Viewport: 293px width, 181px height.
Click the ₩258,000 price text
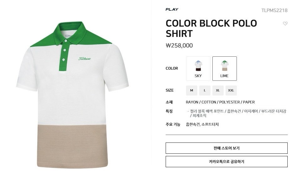(179, 45)
